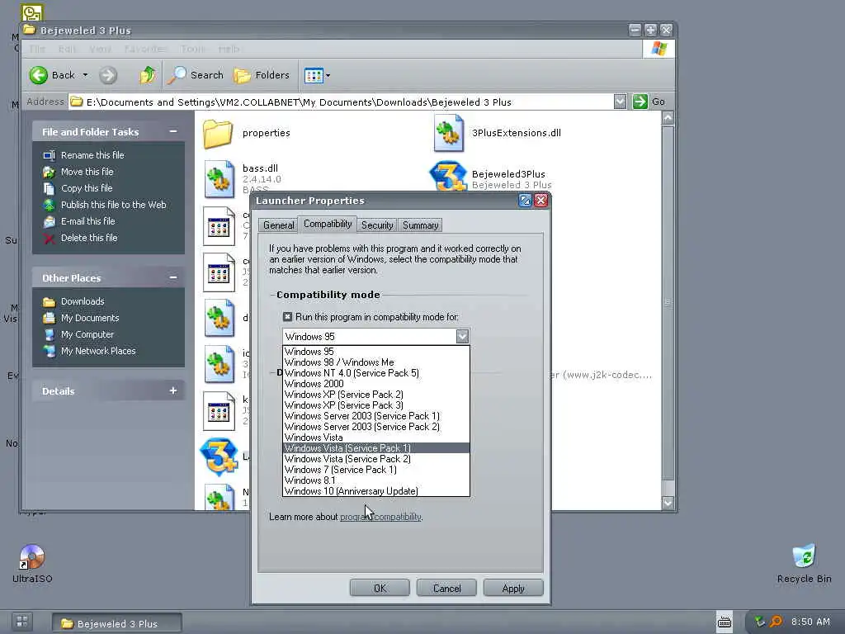
Task: Click the help button in Launcher Properties
Action: pyautogui.click(x=525, y=201)
